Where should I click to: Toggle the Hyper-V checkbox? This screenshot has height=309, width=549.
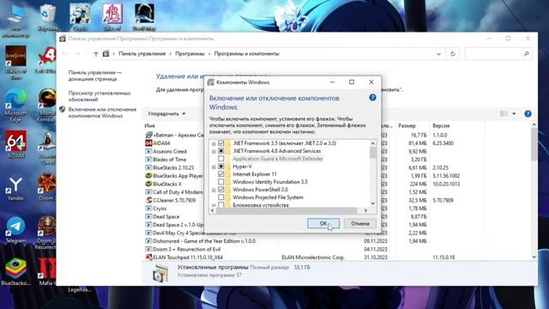coord(221,167)
